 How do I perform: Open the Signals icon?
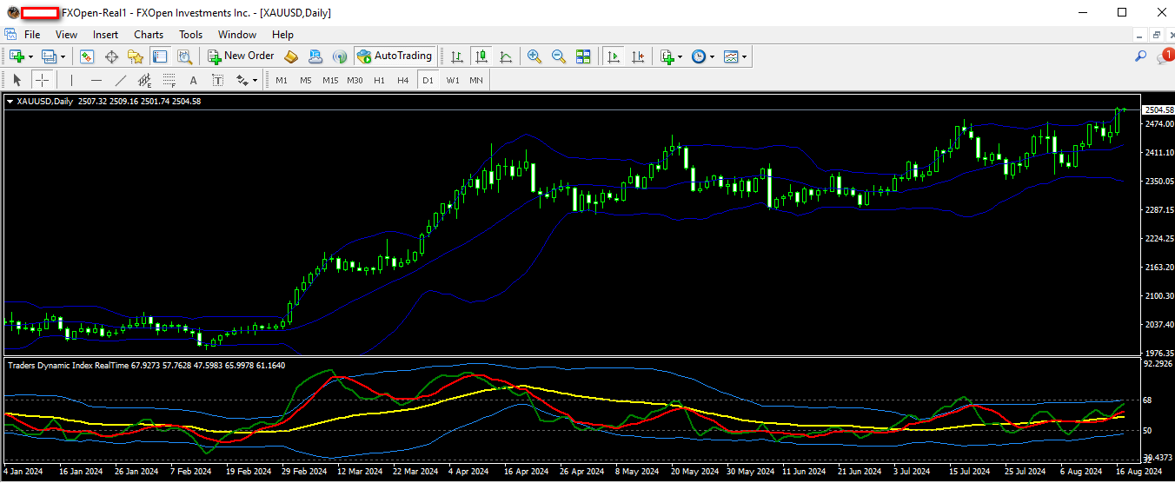click(x=340, y=56)
